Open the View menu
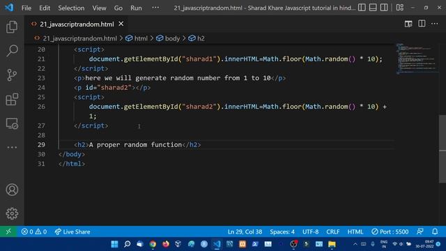The height and width of the screenshot is (251, 446). 99,8
